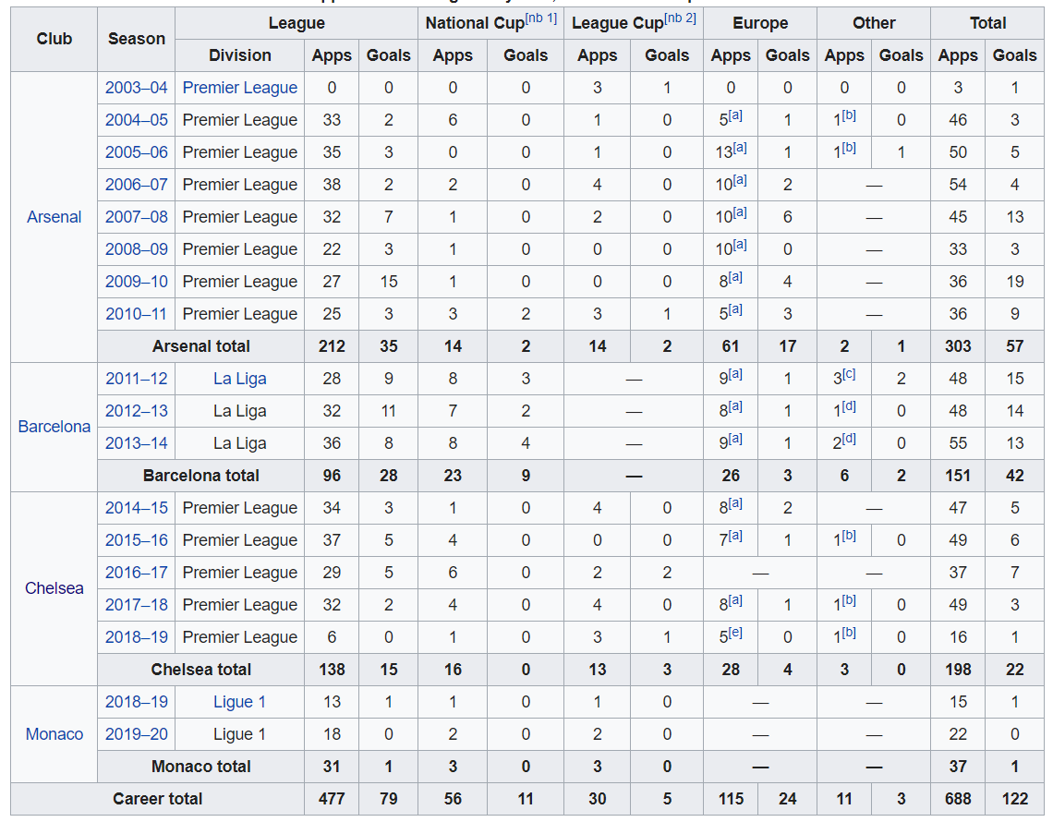Follow footnote [a] in 2014–15 Europe apps
1053x822 pixels.
[x=736, y=503]
